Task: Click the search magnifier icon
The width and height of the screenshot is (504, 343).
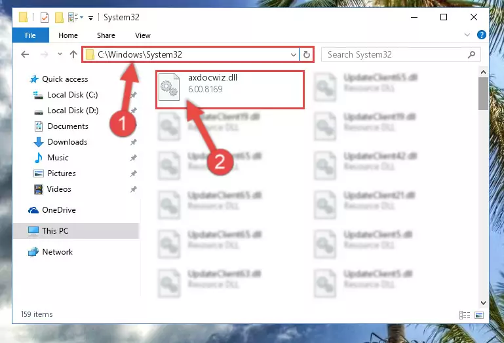Action: (x=471, y=55)
